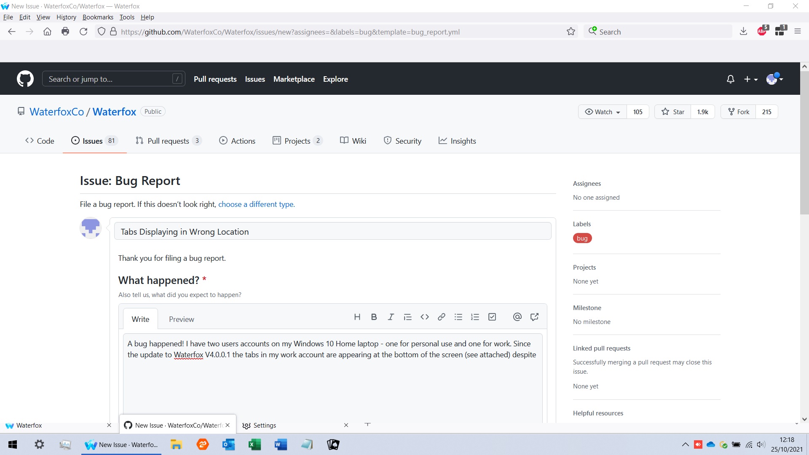Bookmark this page via the address bar star

tap(571, 32)
